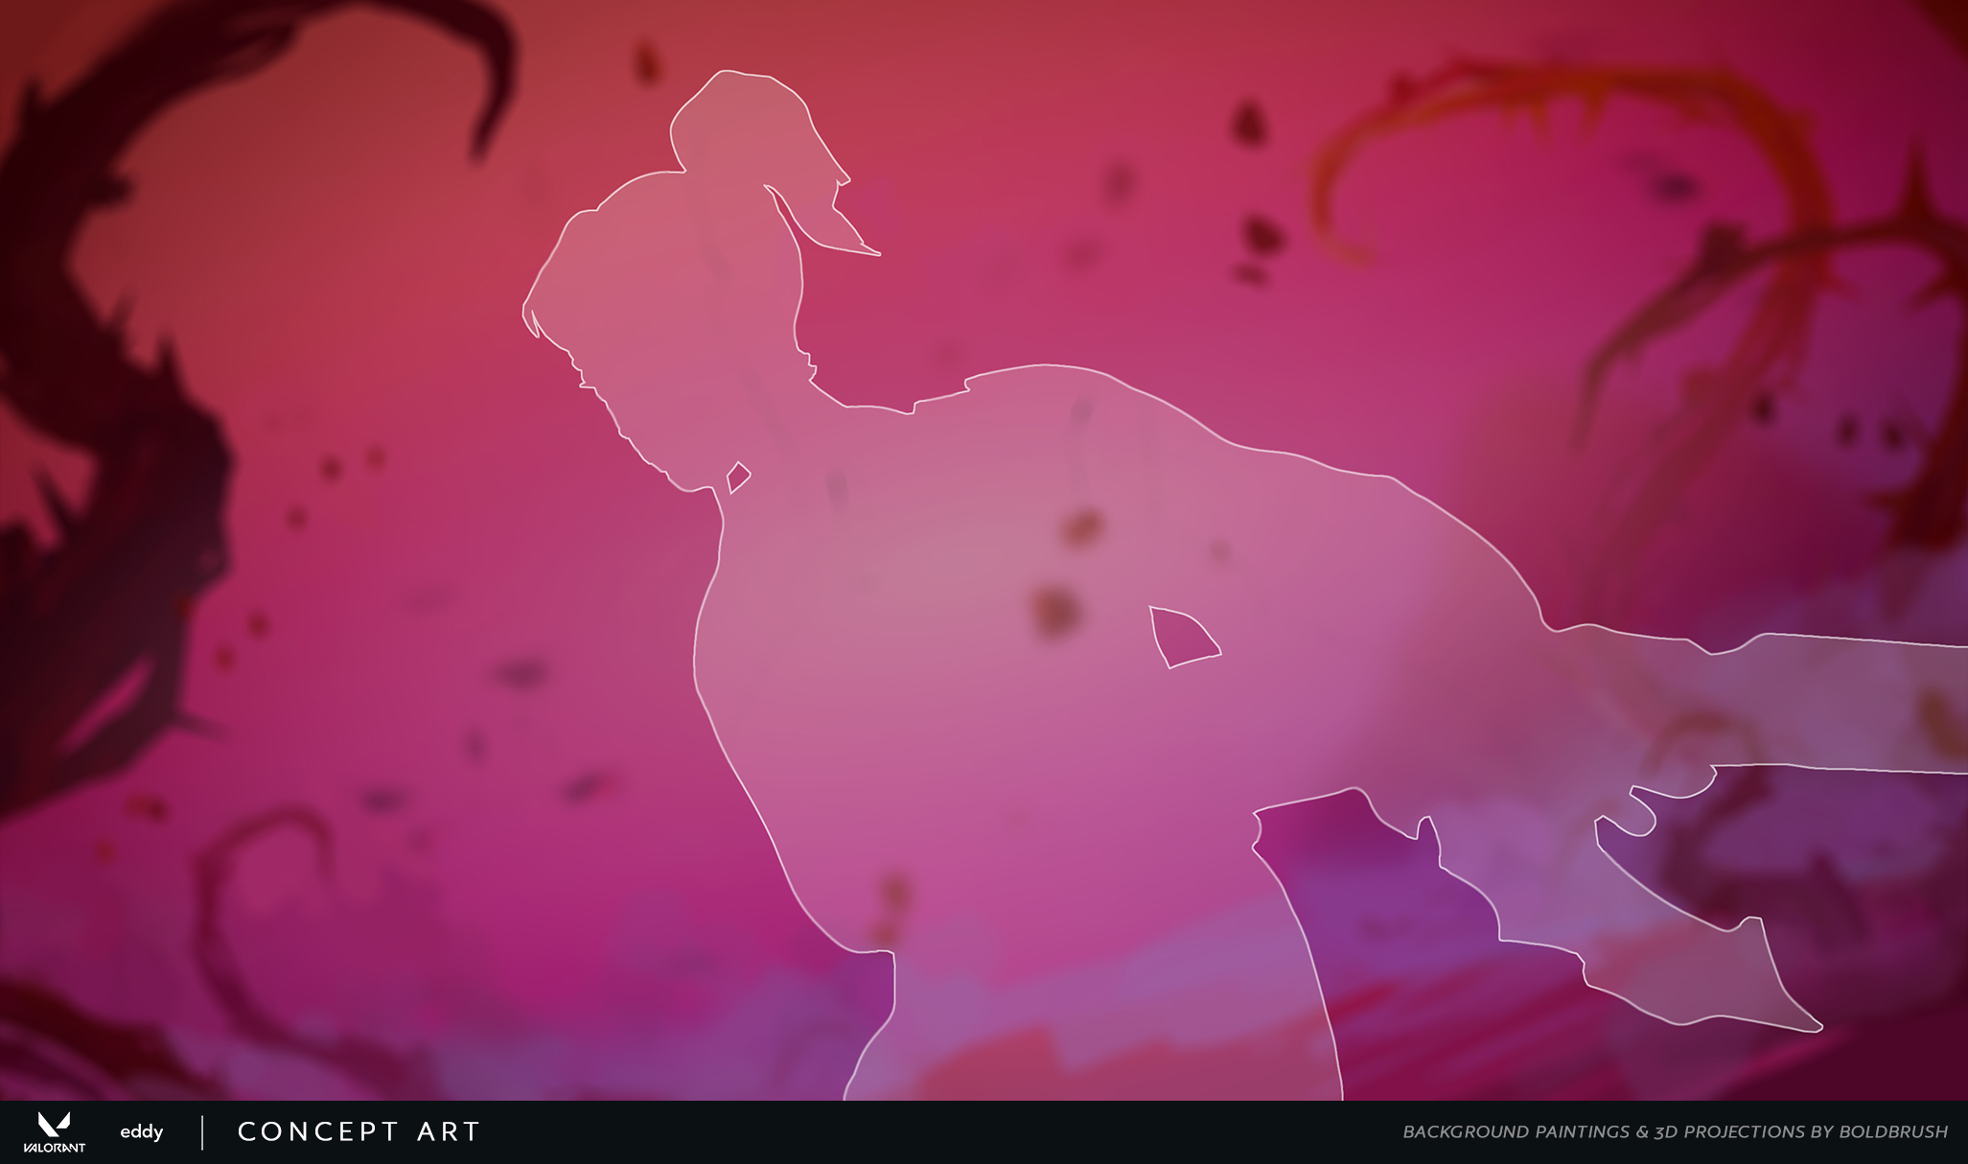Click the 'eddy' artist name

tap(142, 1132)
